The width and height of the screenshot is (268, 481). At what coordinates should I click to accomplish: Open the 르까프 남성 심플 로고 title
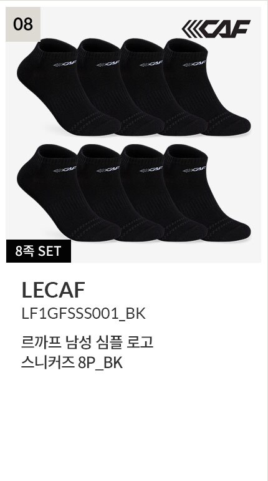pyautogui.click(x=87, y=343)
